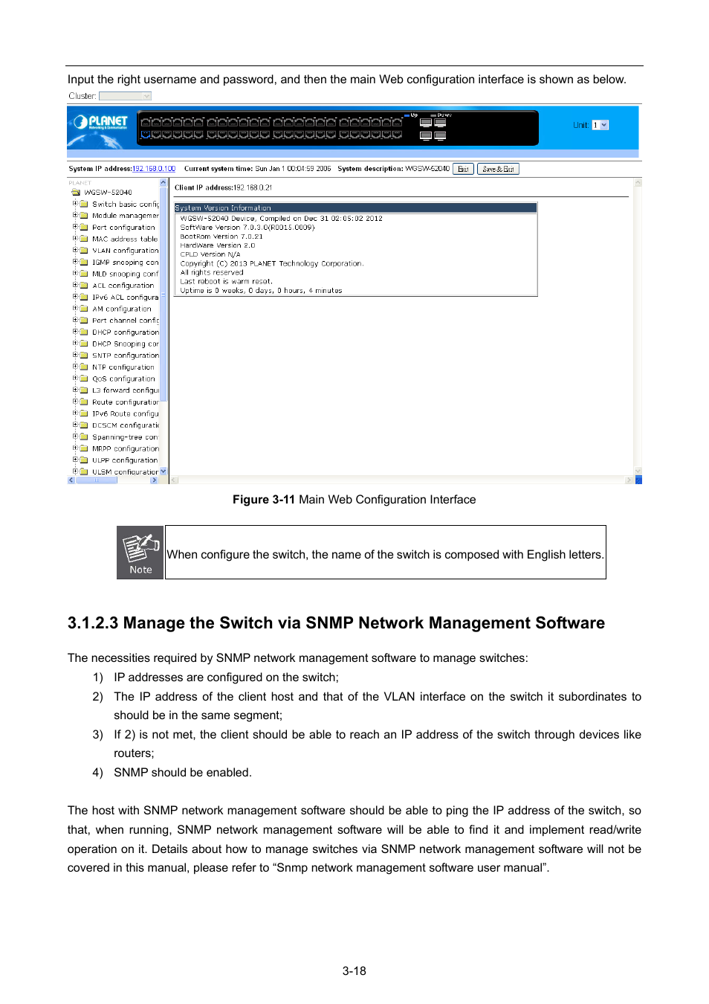Expand the ULPP configuration node
Viewport: 709px width, 1004px height.
coord(75,460)
